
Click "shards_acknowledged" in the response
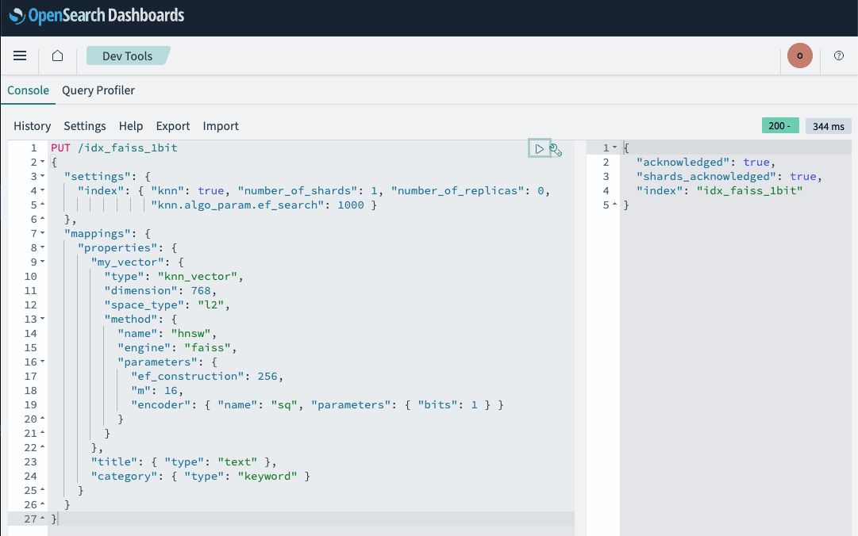706,177
